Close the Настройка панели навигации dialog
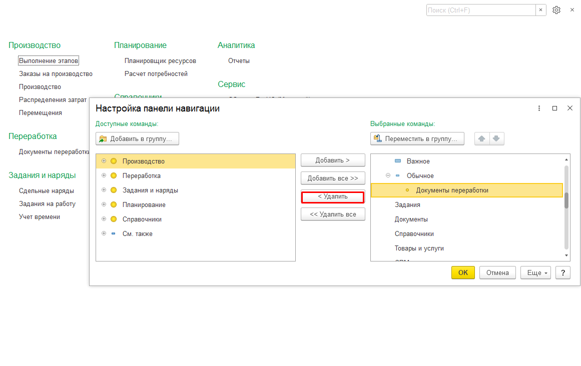This screenshot has width=581, height=366. [570, 108]
